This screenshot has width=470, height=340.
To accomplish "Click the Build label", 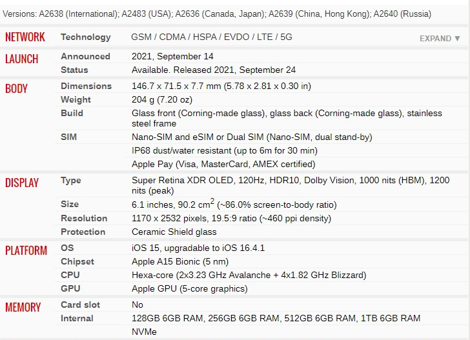I will coord(72,113).
